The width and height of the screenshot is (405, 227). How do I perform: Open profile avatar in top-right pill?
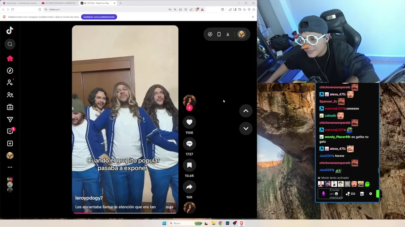pyautogui.click(x=241, y=34)
